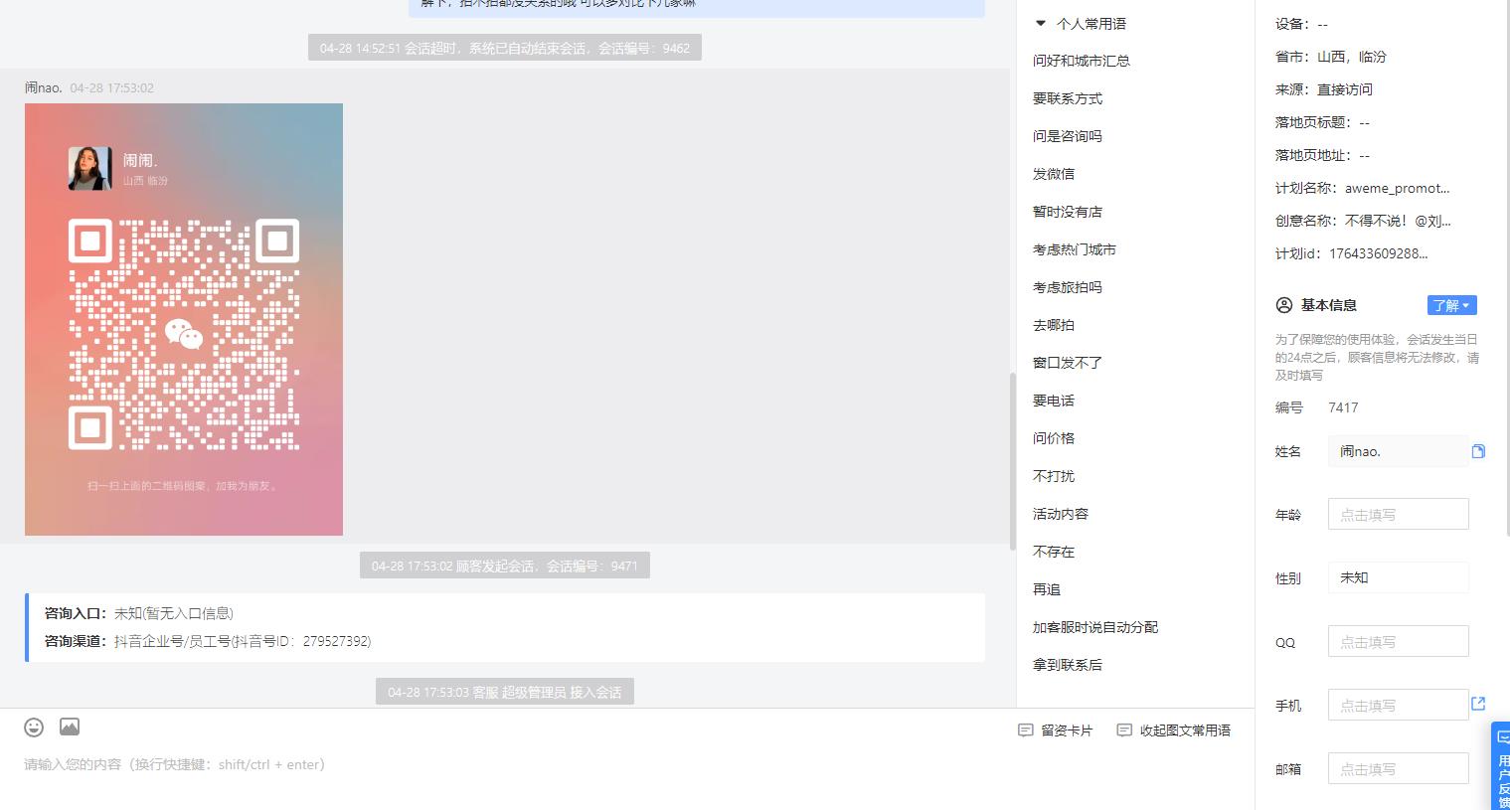The image size is (1510, 810).
Task: Select phrase 不打扰
Action: (x=1054, y=476)
